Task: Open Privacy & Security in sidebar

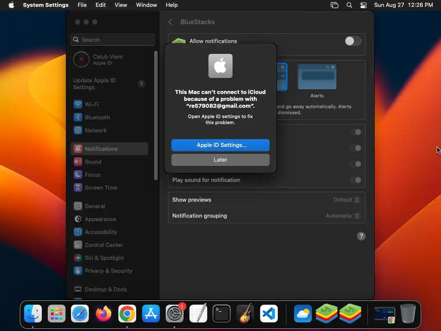Action: pos(109,271)
